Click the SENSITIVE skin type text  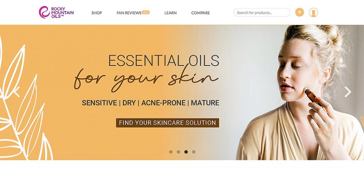click(x=100, y=103)
